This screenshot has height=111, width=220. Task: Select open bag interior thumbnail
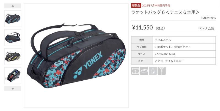click(x=13, y=75)
